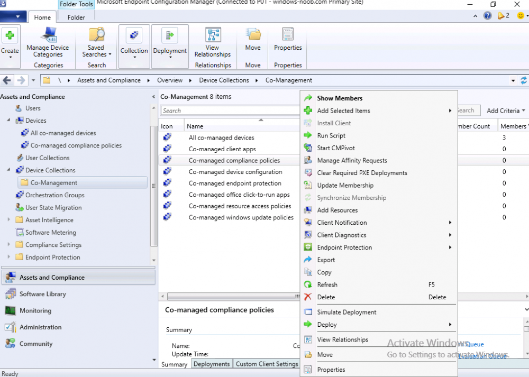Click the Administration workspace icon

click(10, 327)
